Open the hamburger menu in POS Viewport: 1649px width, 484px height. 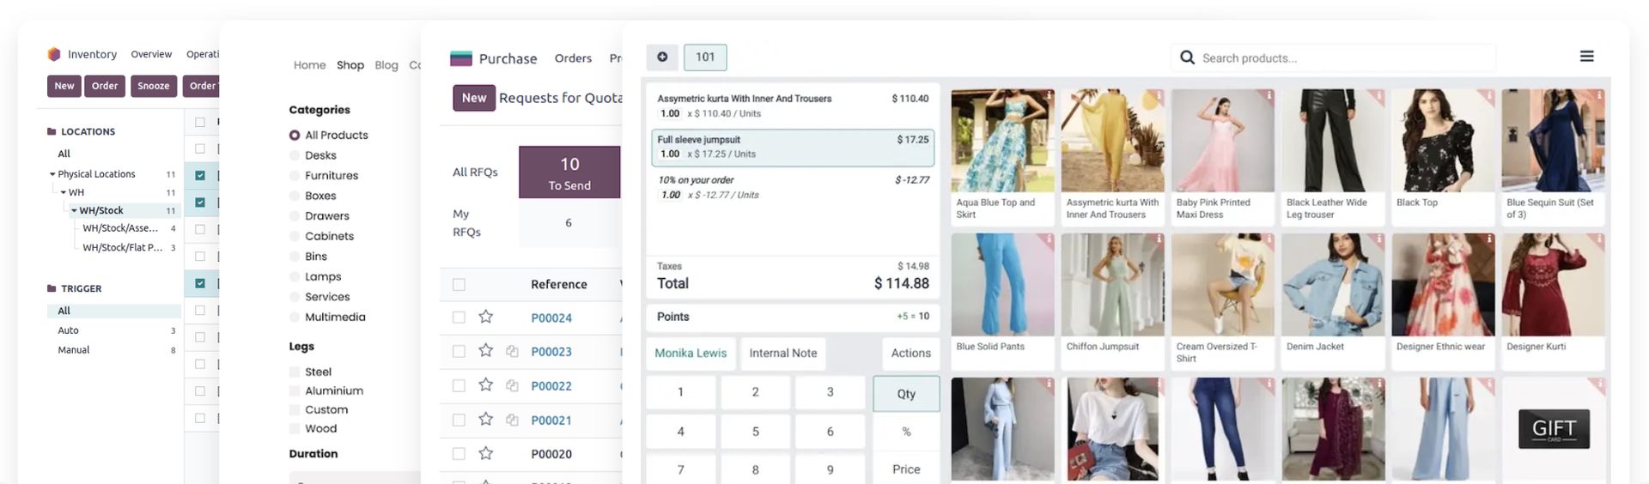click(x=1586, y=57)
